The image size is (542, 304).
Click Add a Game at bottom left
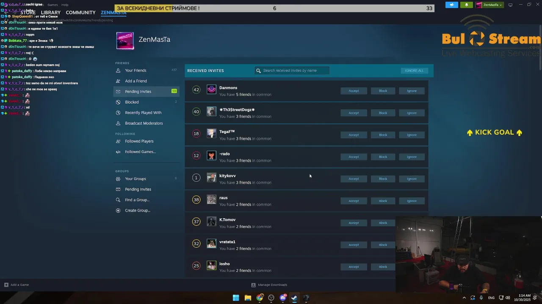click(17, 285)
